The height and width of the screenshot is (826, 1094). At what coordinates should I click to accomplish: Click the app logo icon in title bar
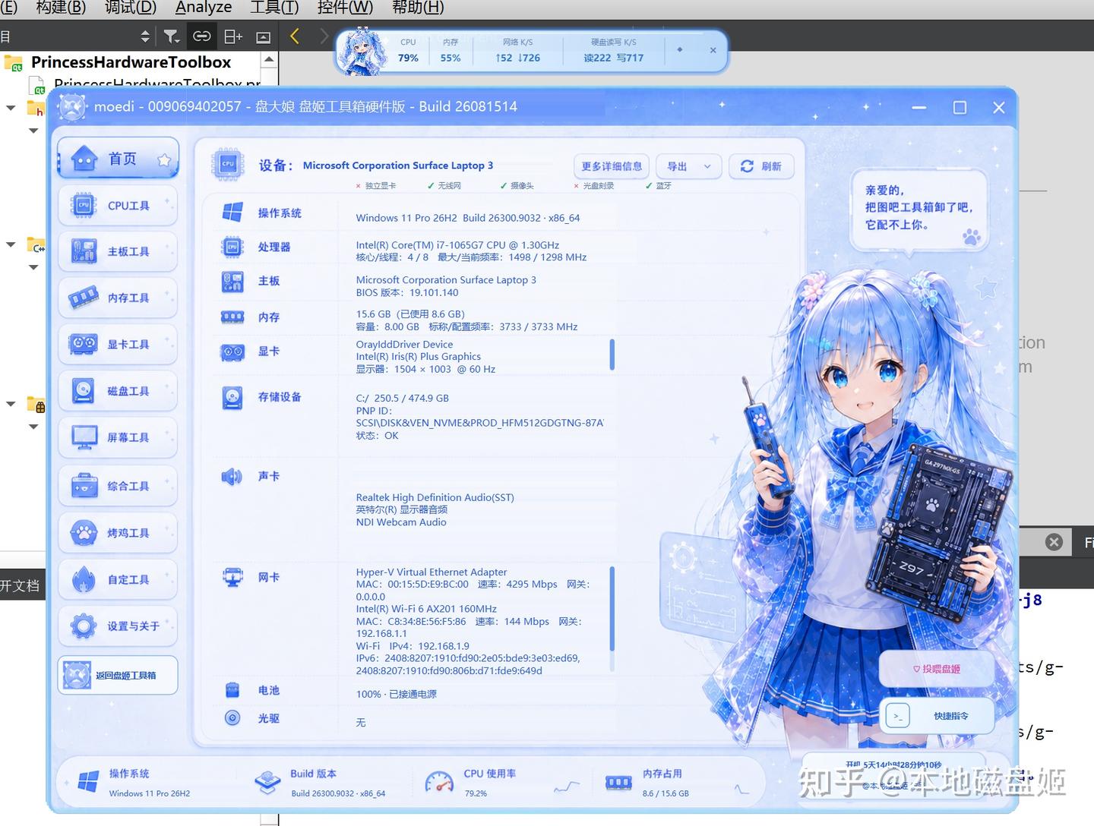(73, 107)
